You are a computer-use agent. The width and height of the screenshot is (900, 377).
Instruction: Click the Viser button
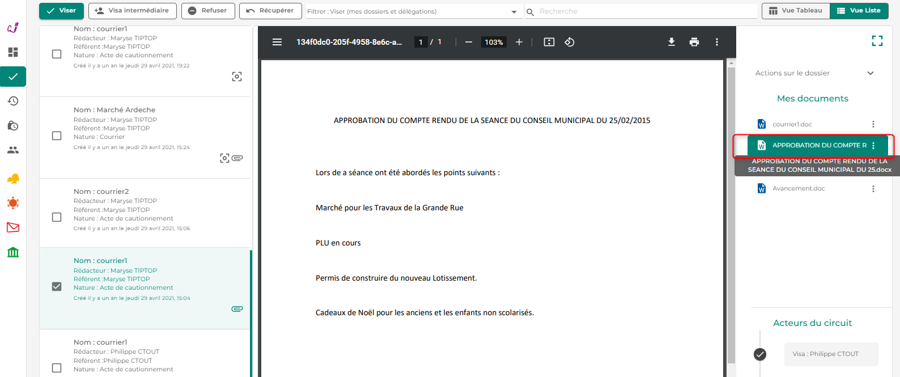[61, 11]
